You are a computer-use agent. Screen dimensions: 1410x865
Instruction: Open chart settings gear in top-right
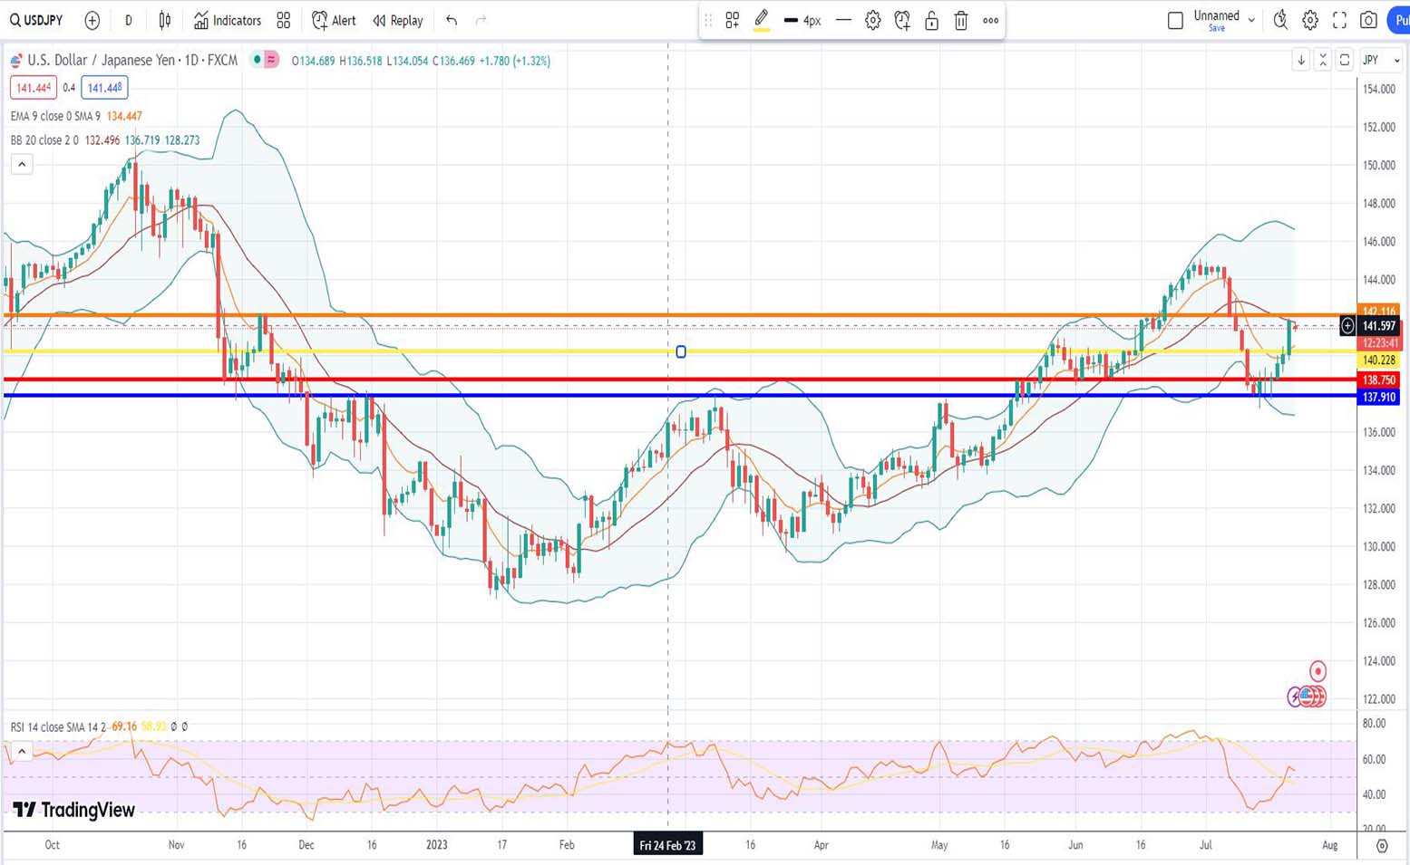click(1310, 20)
